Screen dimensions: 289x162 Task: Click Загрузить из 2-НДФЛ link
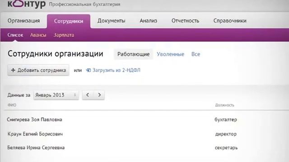tap(117, 70)
